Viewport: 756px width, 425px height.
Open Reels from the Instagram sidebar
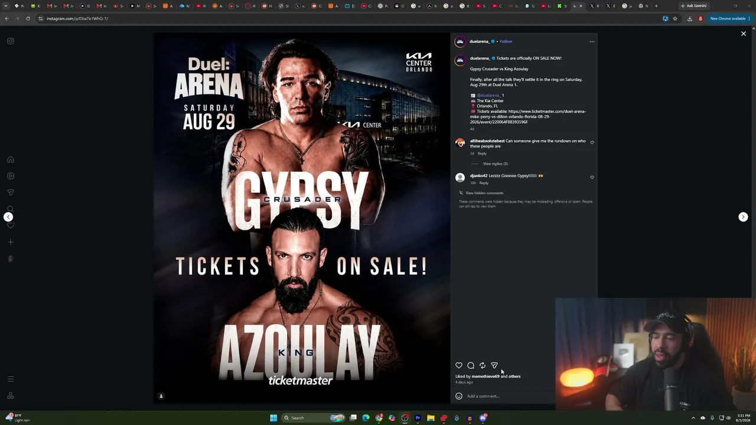[11, 176]
